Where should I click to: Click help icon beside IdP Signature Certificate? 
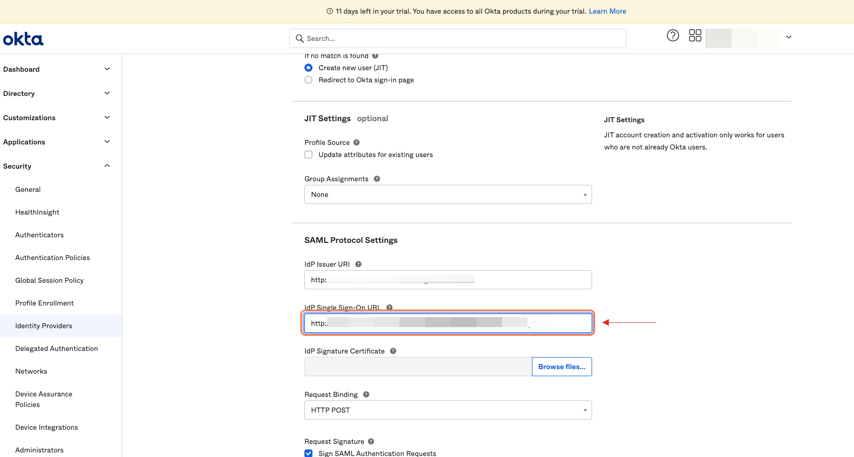pyautogui.click(x=393, y=351)
